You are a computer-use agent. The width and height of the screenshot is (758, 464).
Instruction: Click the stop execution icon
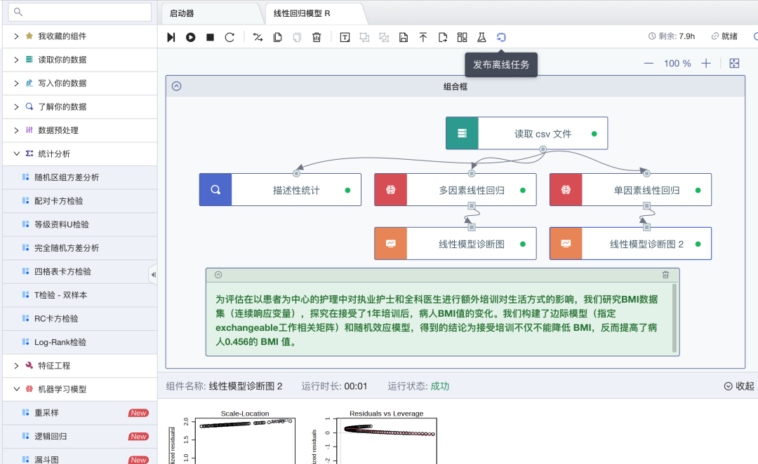coord(209,36)
